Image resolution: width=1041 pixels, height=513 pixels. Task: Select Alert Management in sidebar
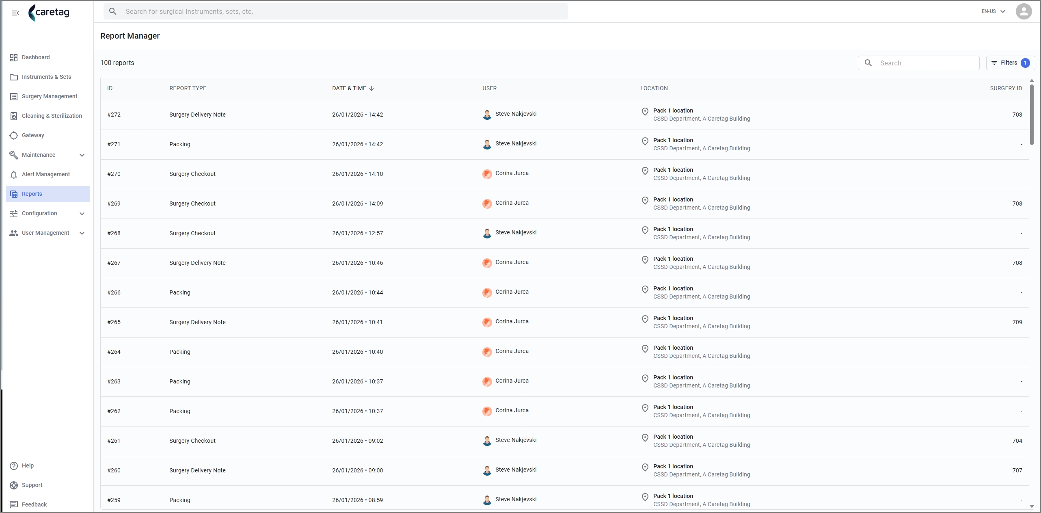pyautogui.click(x=48, y=175)
